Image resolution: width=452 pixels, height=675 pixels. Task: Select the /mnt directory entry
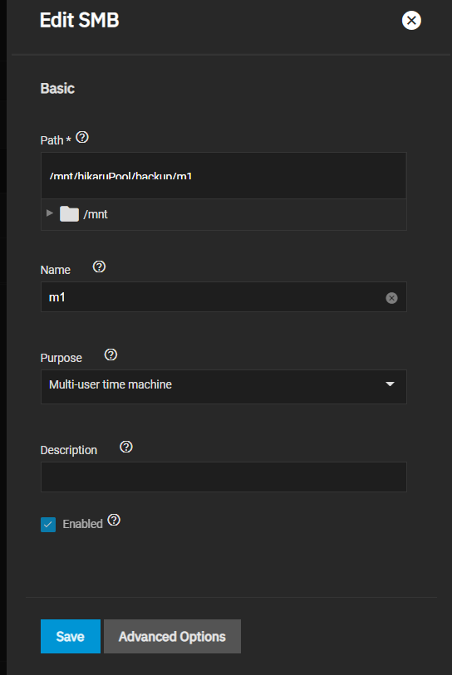point(96,214)
